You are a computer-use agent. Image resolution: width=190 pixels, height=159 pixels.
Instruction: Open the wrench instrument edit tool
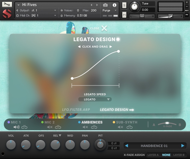pyautogui.click(x=7, y=4)
